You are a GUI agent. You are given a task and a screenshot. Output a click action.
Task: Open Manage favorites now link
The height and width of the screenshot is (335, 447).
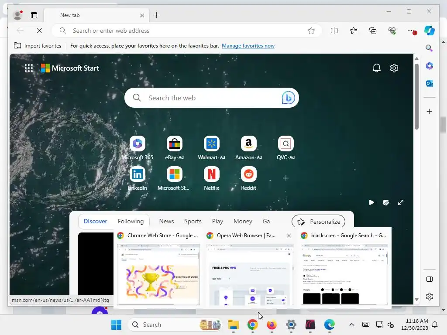[248, 45]
